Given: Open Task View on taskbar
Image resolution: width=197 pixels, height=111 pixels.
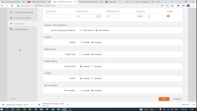Looking at the screenshot, I should point(18,109).
